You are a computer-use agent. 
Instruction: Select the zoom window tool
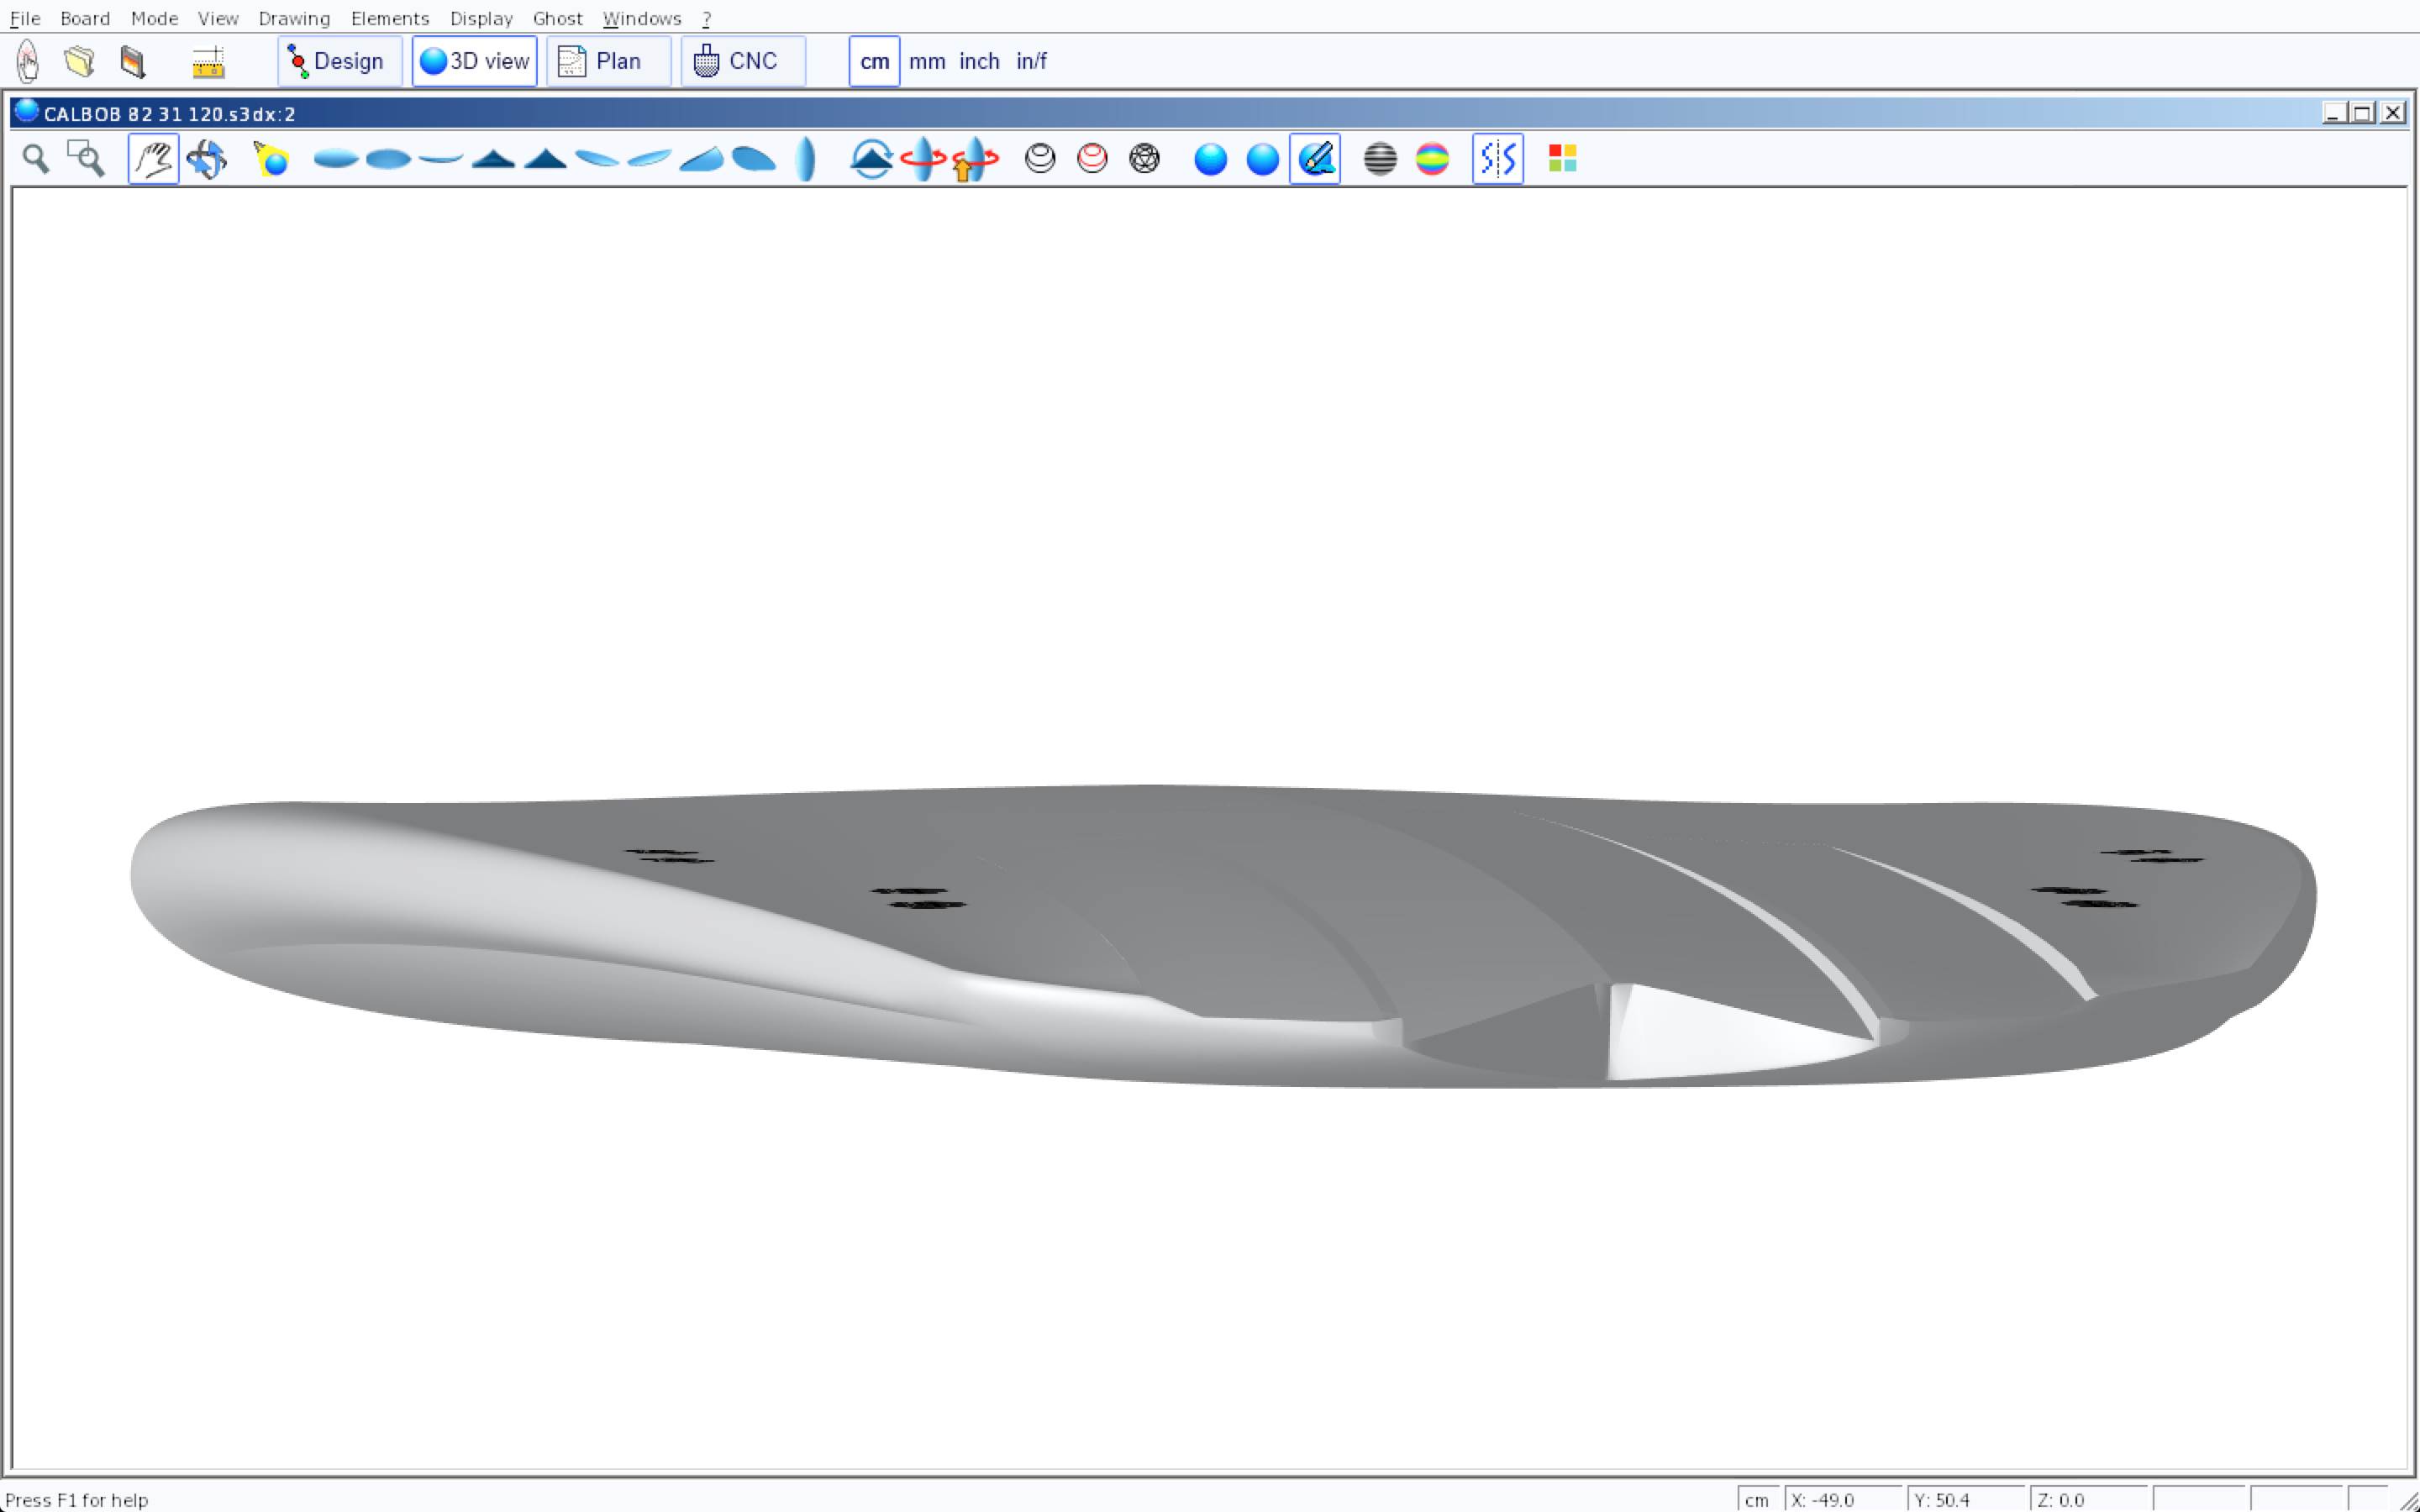click(x=86, y=159)
